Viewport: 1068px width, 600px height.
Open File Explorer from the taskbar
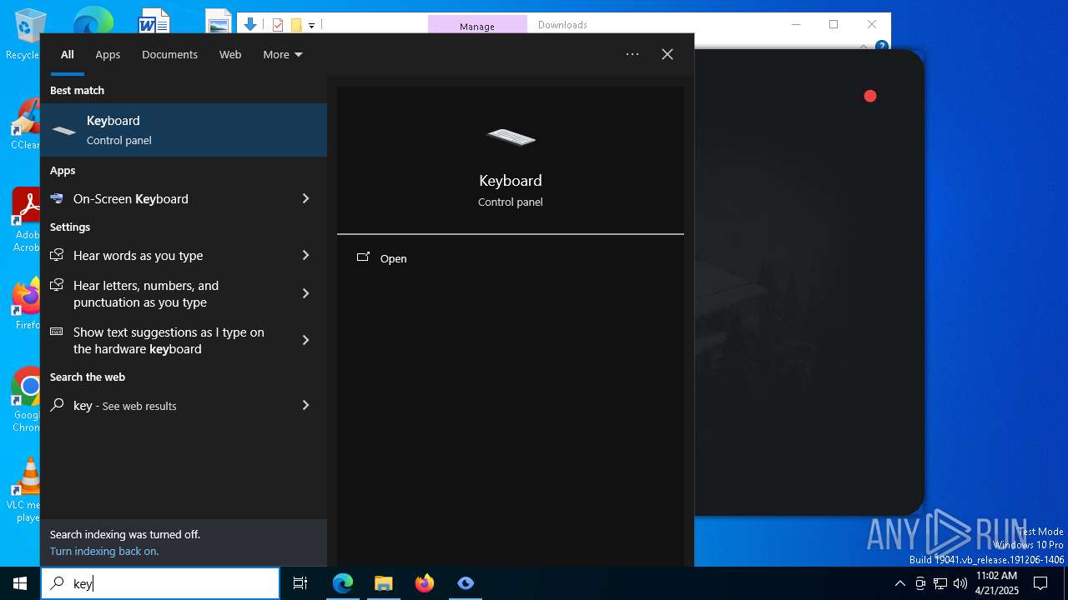tap(383, 583)
